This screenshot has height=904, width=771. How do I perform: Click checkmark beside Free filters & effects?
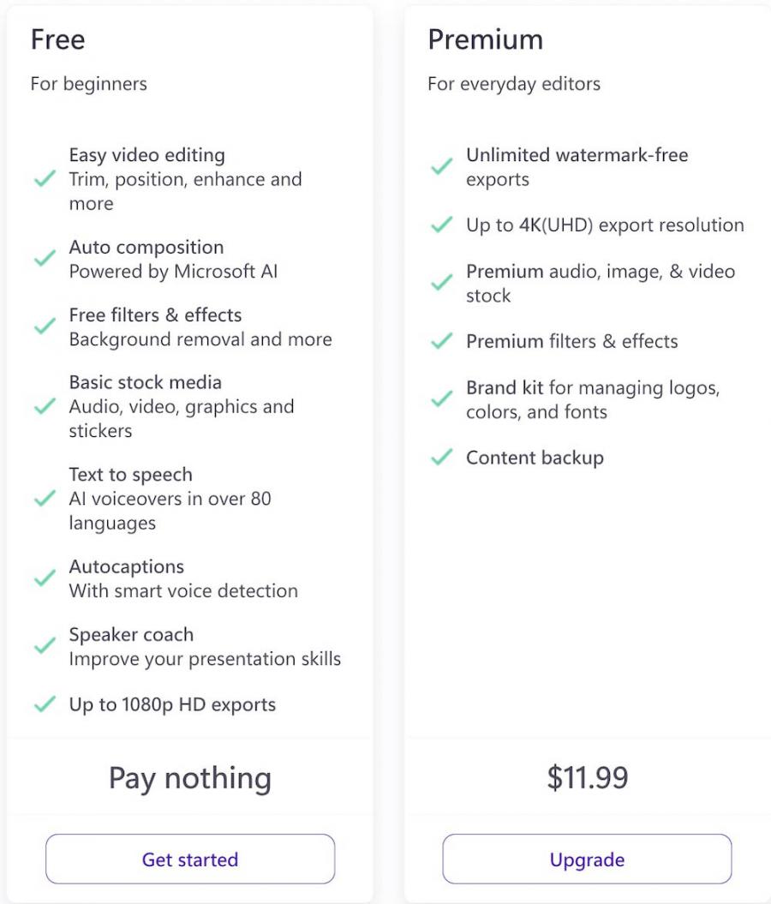click(45, 326)
